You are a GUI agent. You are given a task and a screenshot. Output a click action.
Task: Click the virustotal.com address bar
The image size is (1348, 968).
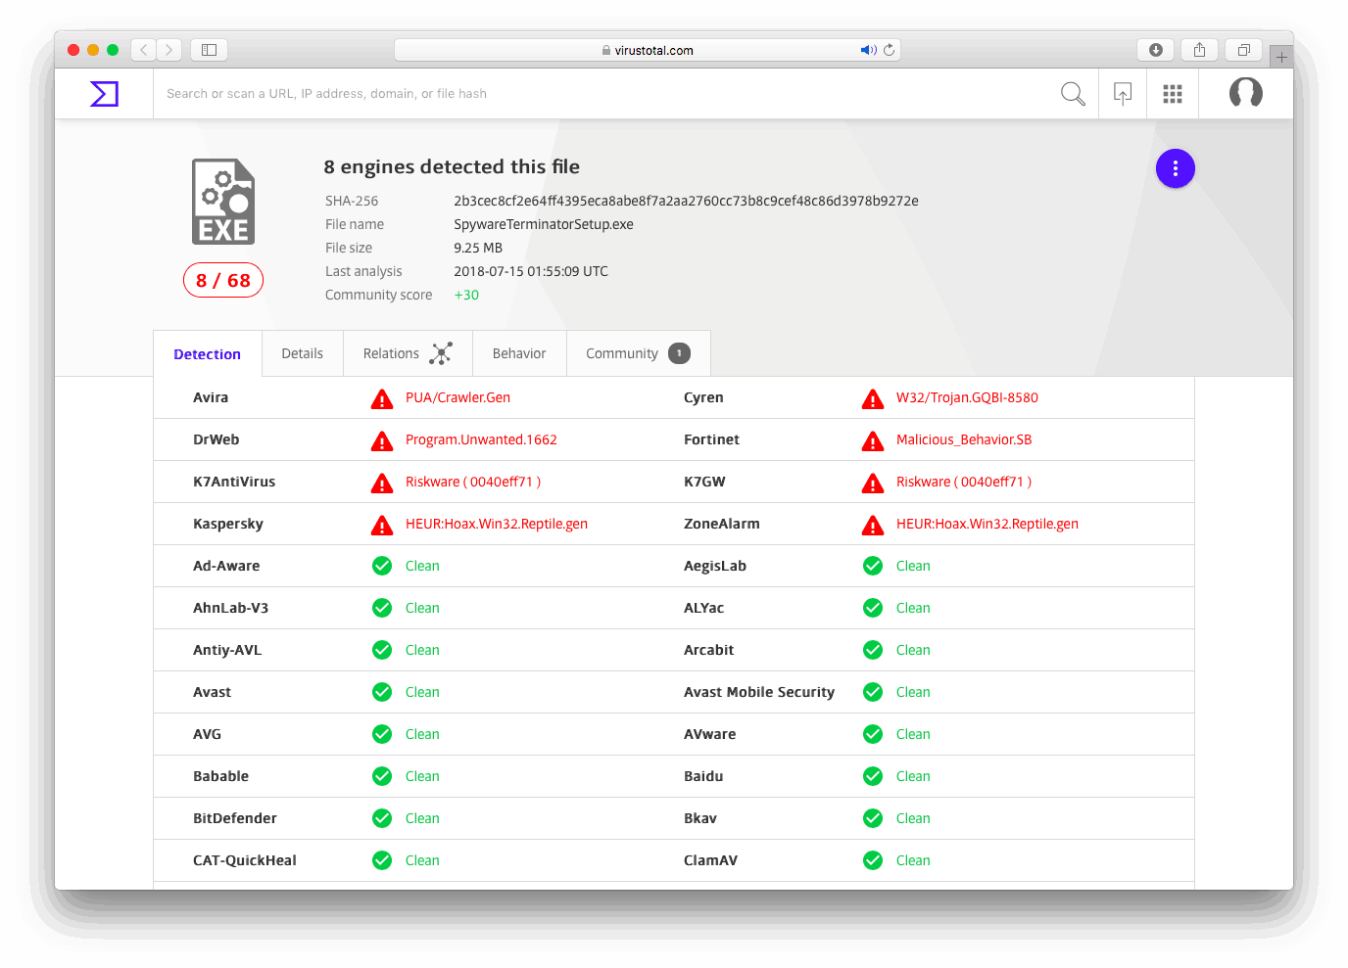click(x=647, y=50)
